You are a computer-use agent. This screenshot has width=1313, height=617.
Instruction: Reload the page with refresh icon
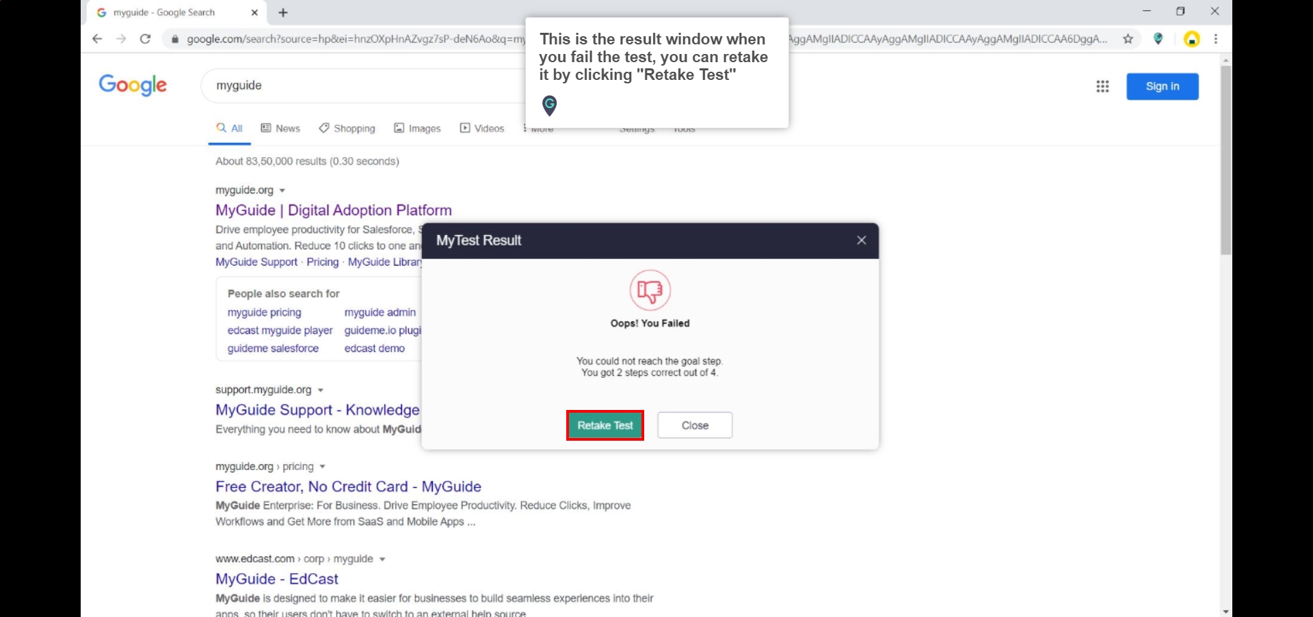pos(145,39)
